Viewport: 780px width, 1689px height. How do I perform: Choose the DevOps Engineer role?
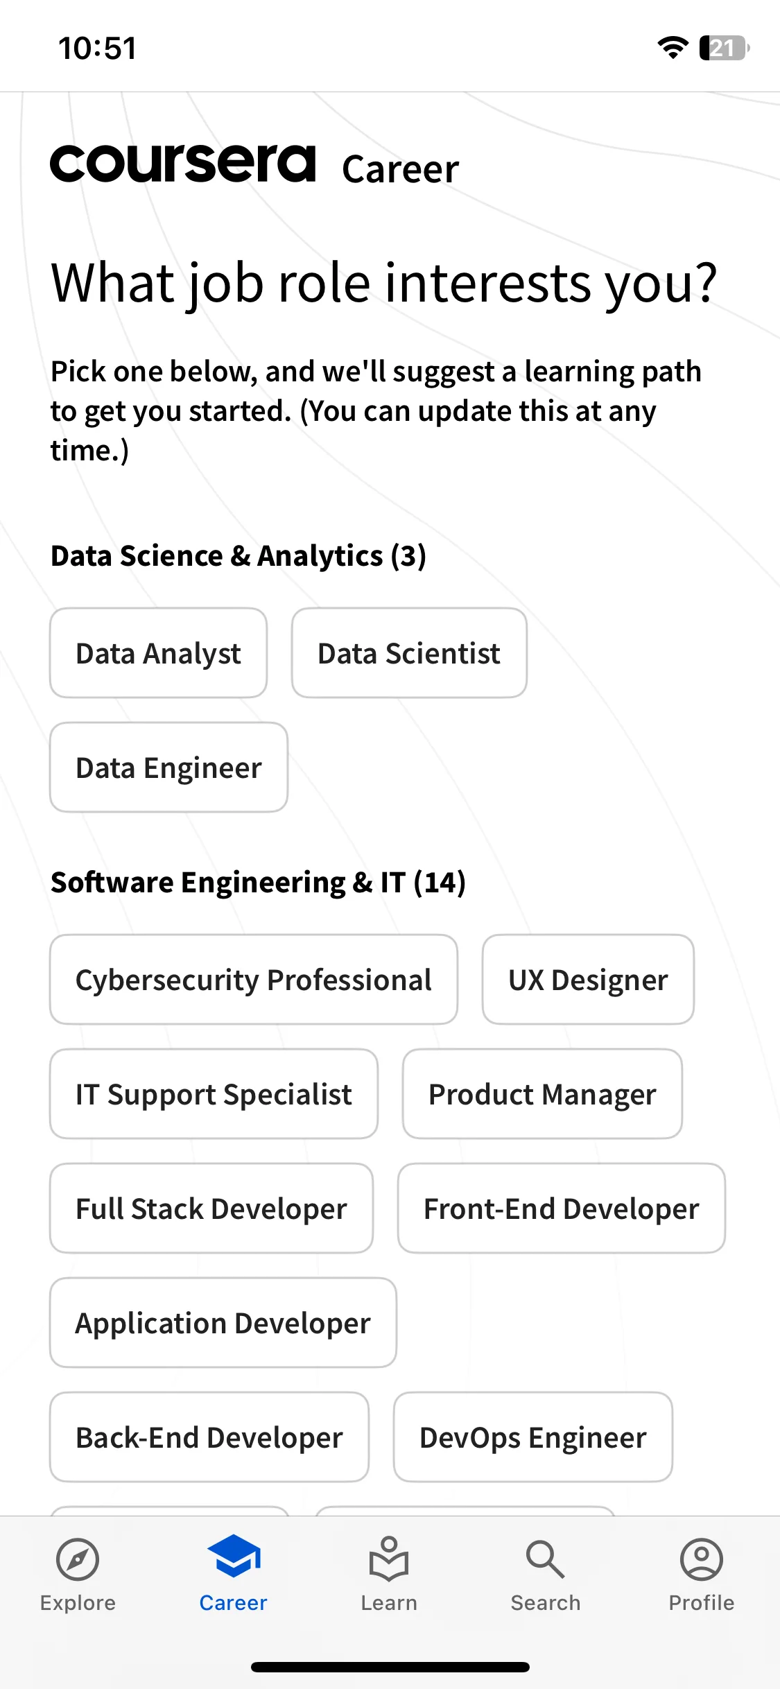tap(533, 1437)
